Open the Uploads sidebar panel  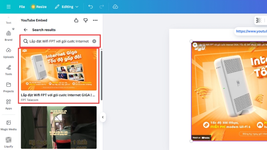[8, 52]
